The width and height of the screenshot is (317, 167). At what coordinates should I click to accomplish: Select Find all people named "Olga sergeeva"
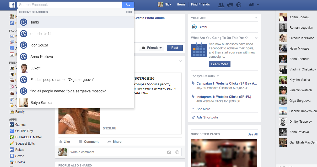[76, 80]
